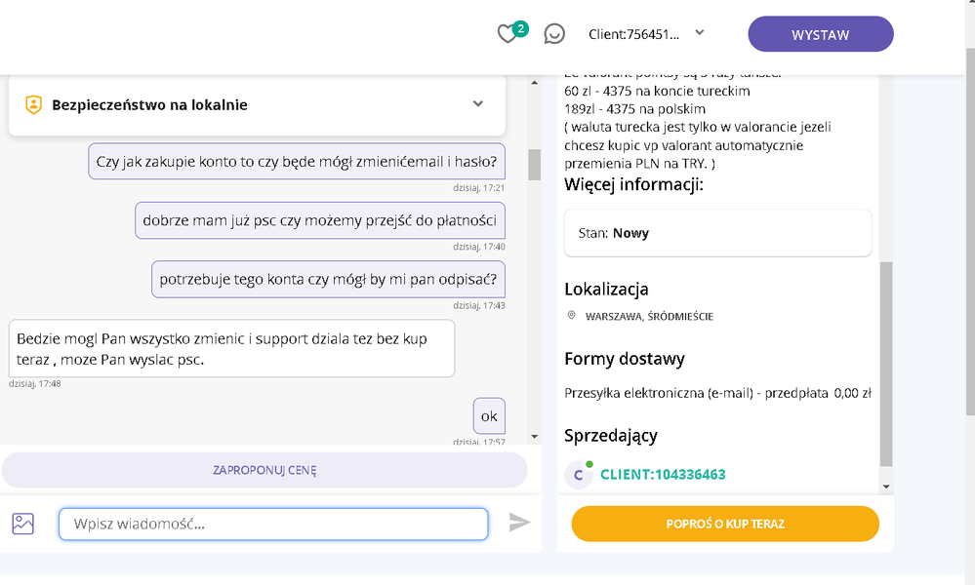The image size is (975, 585).
Task: Click the attach image icon
Action: (23, 524)
